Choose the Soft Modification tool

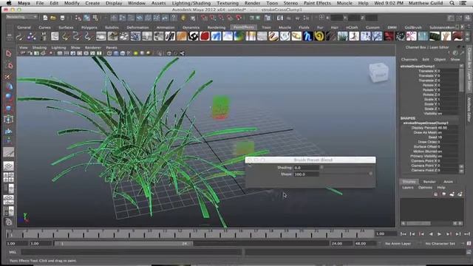tap(9, 132)
